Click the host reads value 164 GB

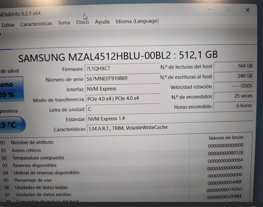(x=234, y=66)
